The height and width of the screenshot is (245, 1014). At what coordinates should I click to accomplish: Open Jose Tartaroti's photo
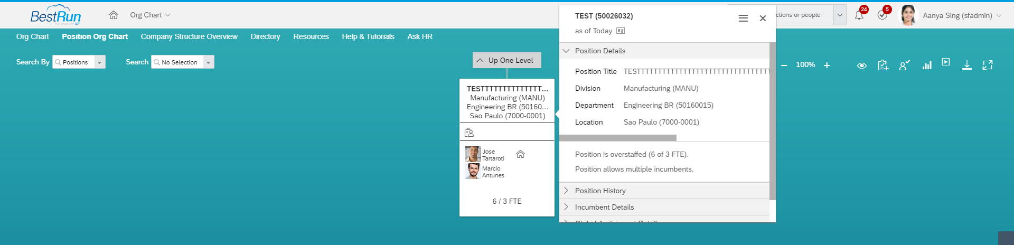click(473, 154)
